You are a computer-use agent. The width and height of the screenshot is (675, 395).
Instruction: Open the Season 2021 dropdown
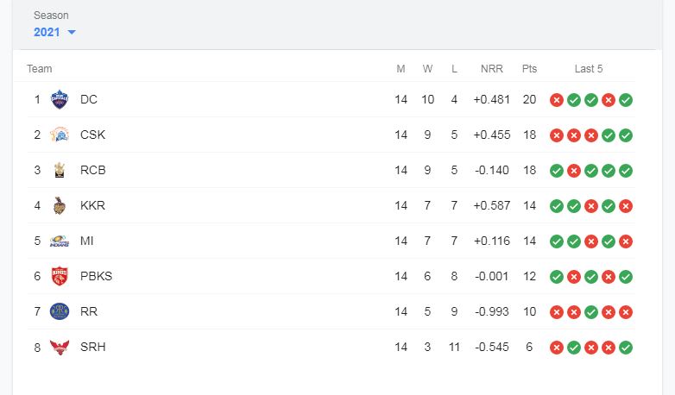(x=54, y=32)
